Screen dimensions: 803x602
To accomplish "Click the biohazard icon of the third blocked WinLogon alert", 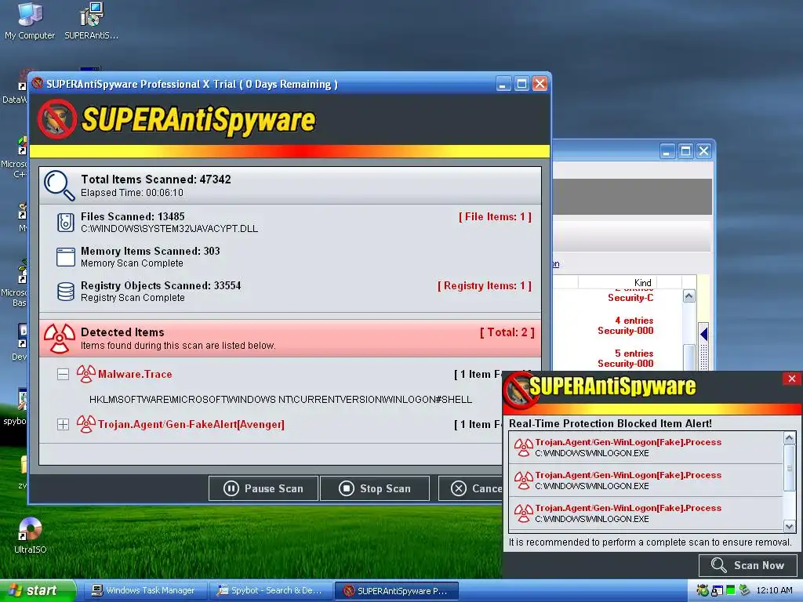I will 523,513.
